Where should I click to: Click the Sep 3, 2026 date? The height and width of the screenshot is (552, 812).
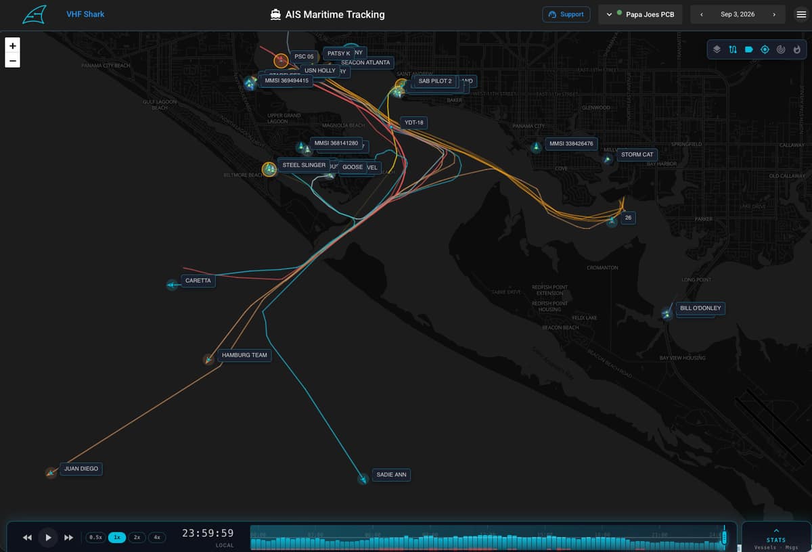[x=738, y=14]
